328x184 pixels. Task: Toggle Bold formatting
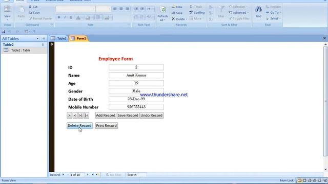(x=59, y=17)
